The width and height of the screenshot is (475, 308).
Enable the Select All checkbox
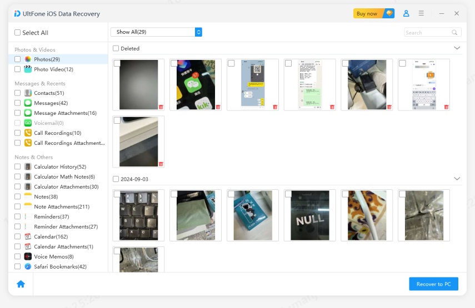(18, 33)
